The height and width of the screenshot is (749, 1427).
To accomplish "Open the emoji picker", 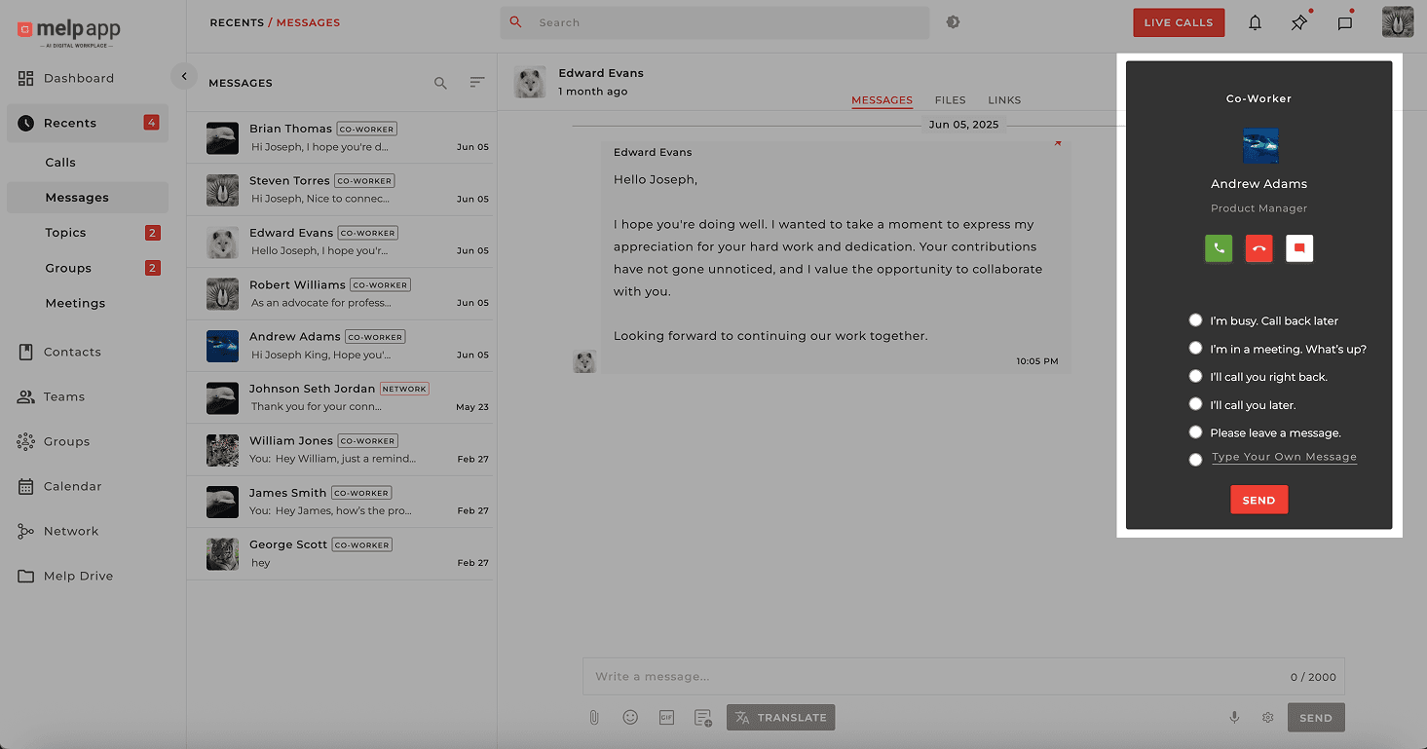I will click(x=630, y=718).
